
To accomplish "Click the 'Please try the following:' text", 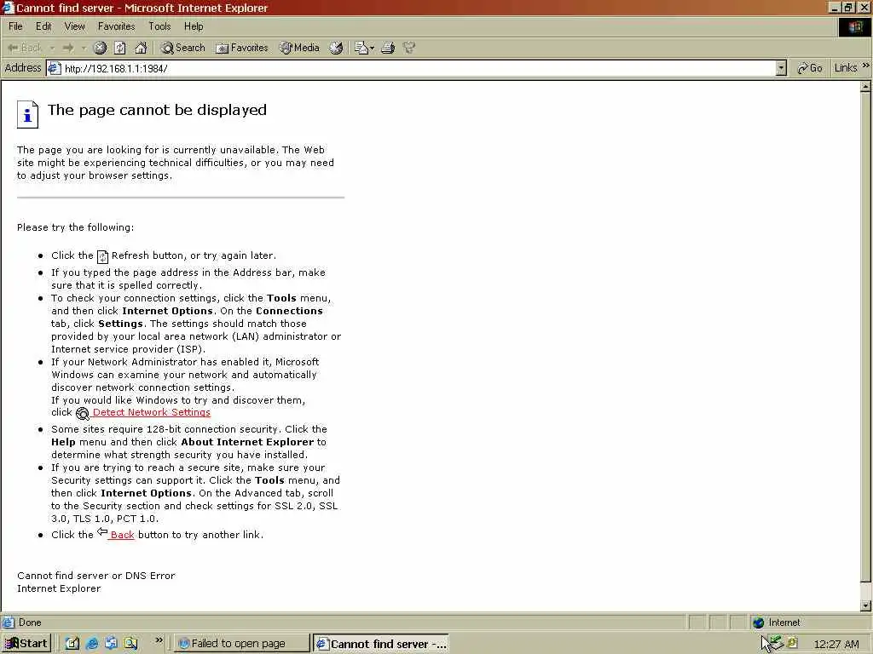I will (x=75, y=227).
